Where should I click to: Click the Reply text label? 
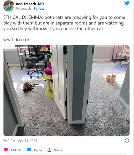(x=38, y=150)
